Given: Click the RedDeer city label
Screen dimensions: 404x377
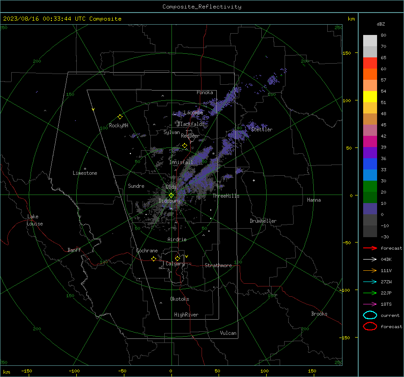Looking at the screenshot, I should [190, 136].
